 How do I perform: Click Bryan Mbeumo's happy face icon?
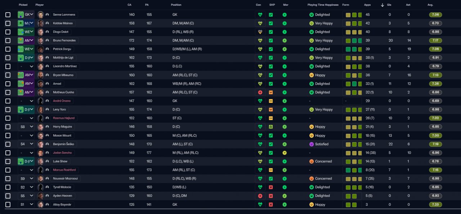point(312,75)
